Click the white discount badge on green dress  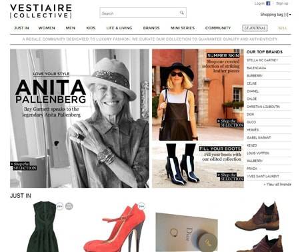tap(59, 207)
